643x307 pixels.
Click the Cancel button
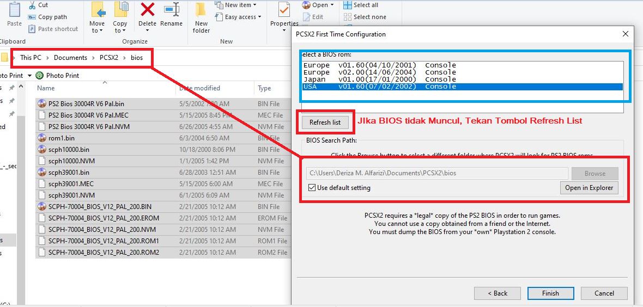tap(604, 293)
